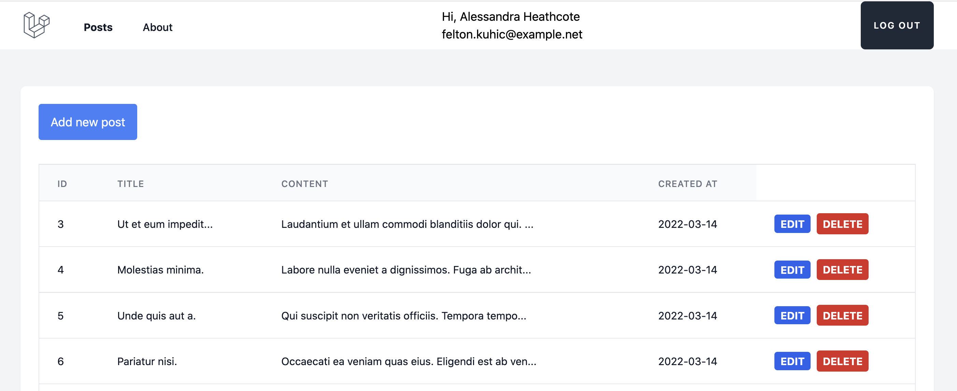Delete the 'Pariatur nisi.' post
Viewport: 957px width, 391px height.
[842, 361]
